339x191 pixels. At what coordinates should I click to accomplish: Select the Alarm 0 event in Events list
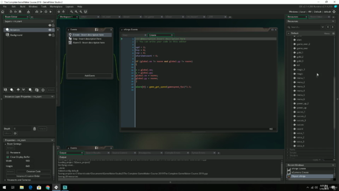[x=90, y=42]
